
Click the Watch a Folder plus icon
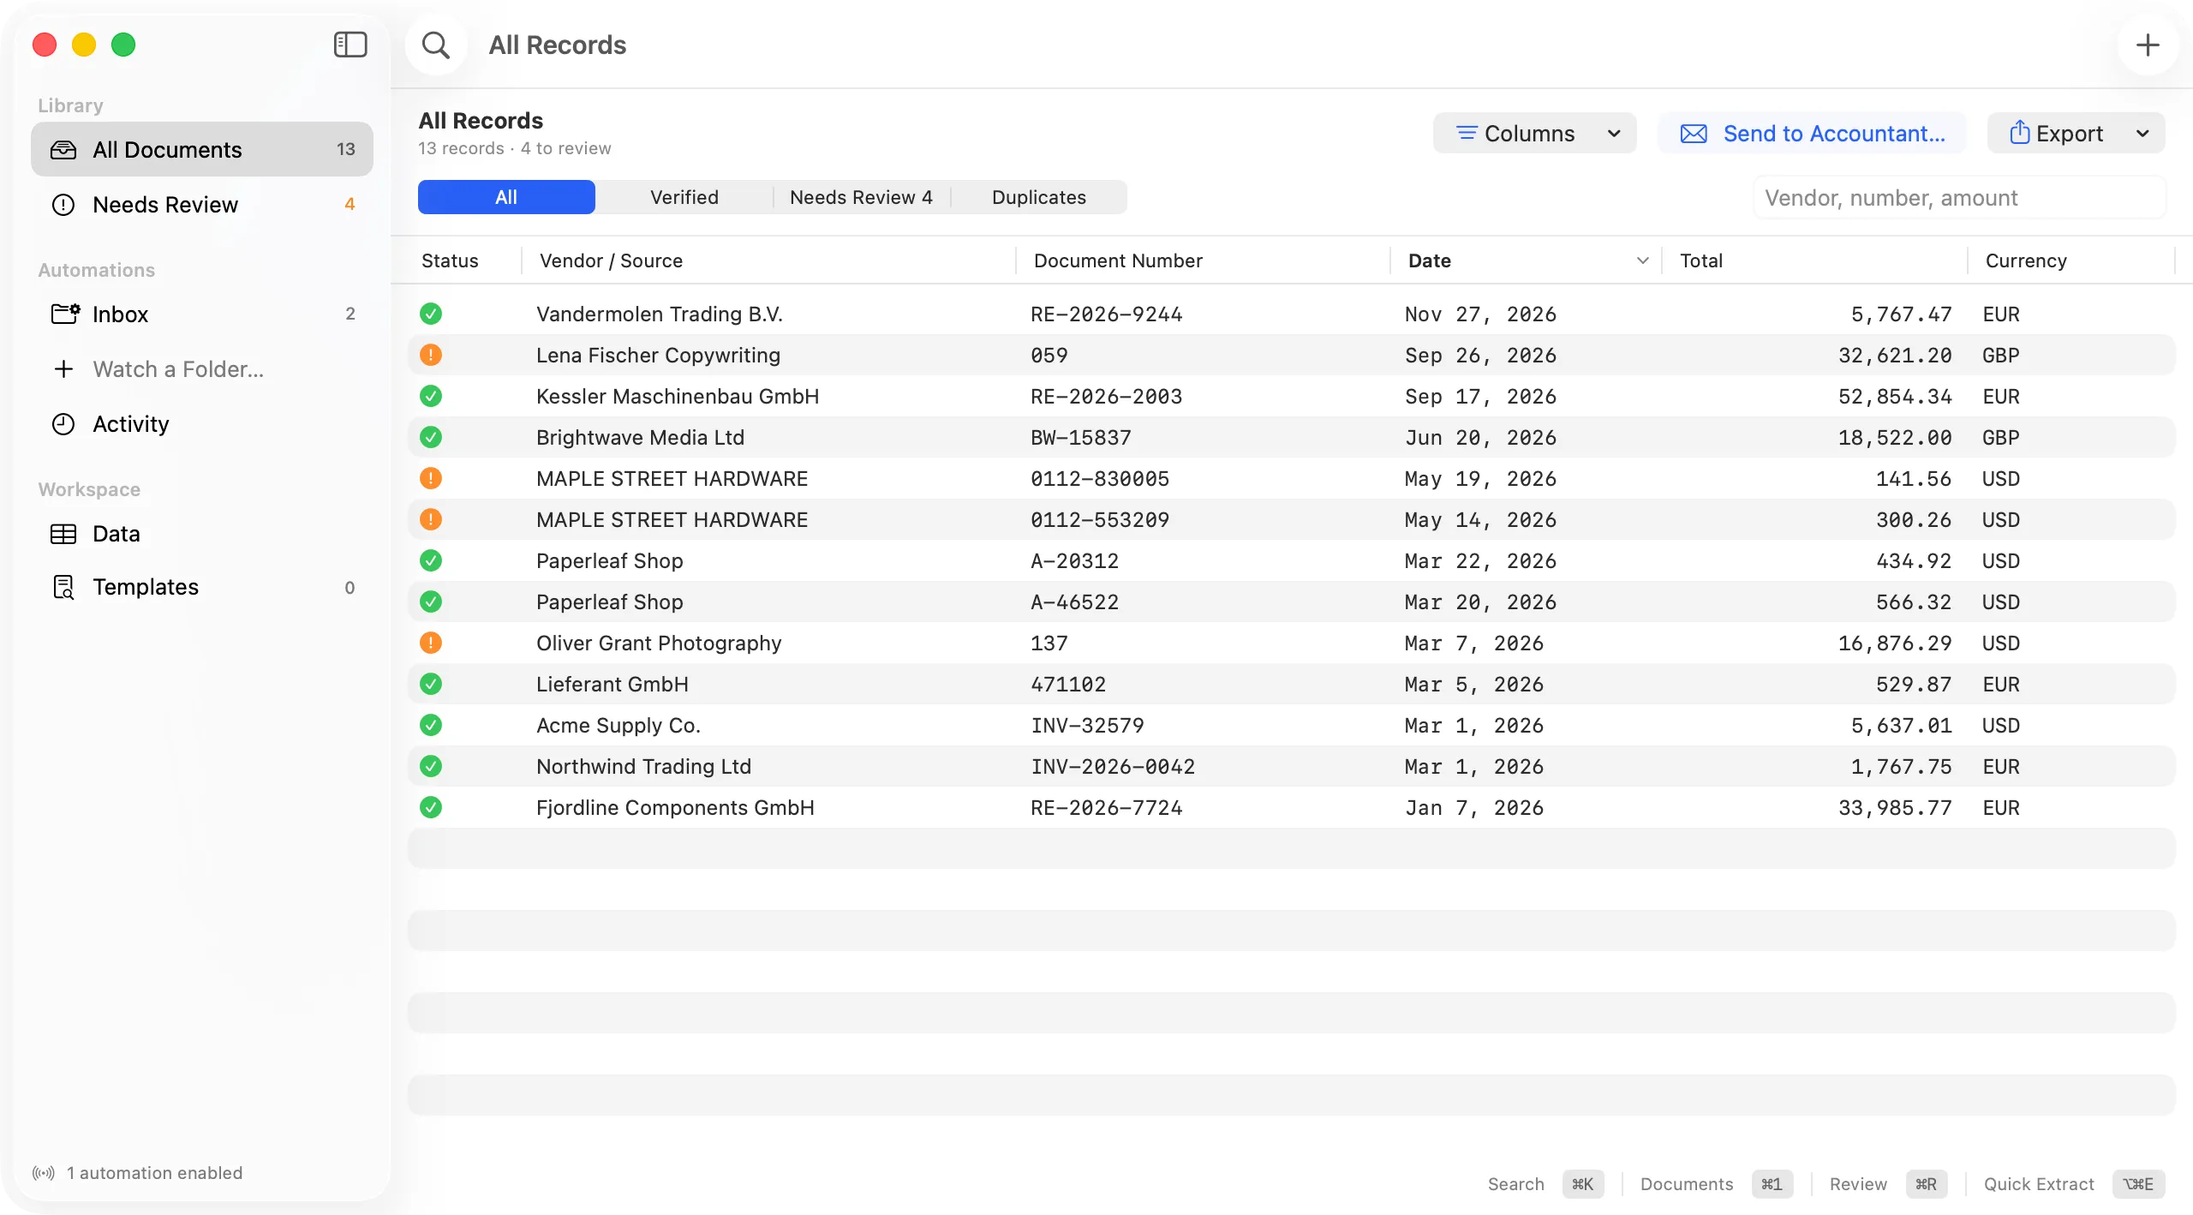[x=63, y=369]
